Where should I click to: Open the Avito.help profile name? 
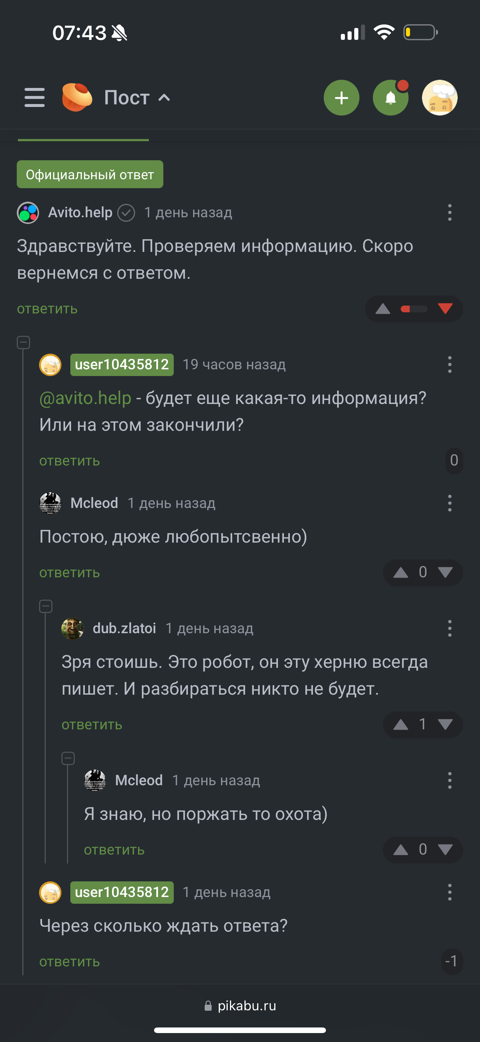pos(80,212)
